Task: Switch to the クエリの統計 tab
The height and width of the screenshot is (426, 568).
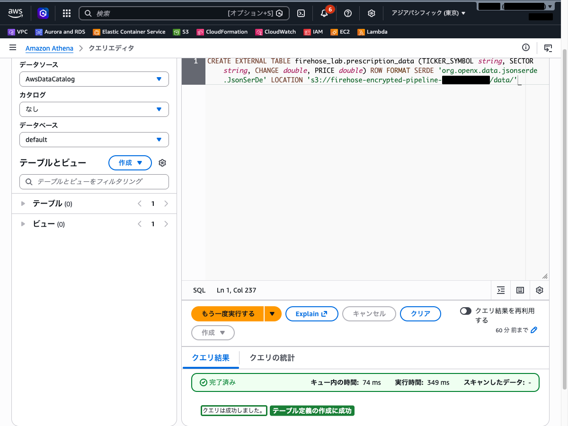Action: tap(272, 358)
